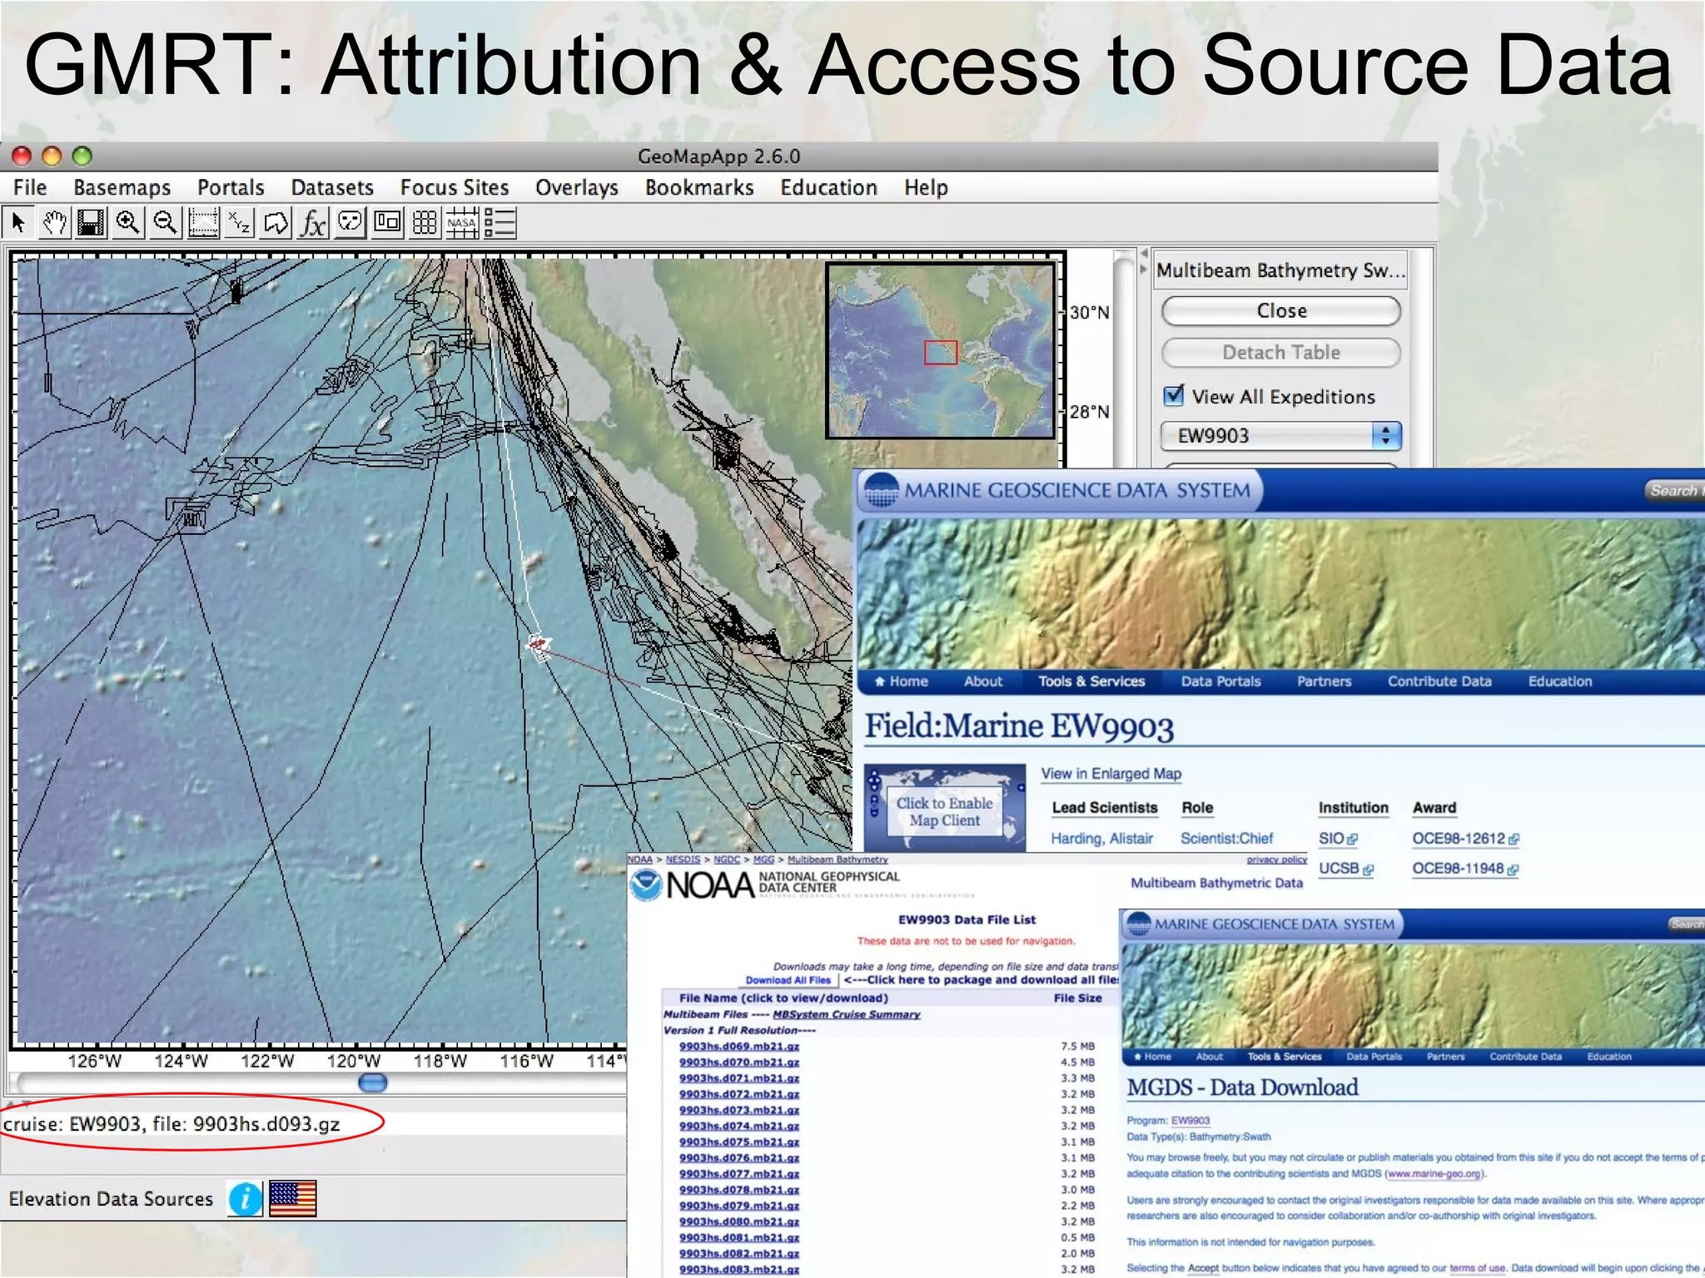Open the Partners tab on Field:Marine page
Screen dimensions: 1705x1278
click(x=1324, y=681)
